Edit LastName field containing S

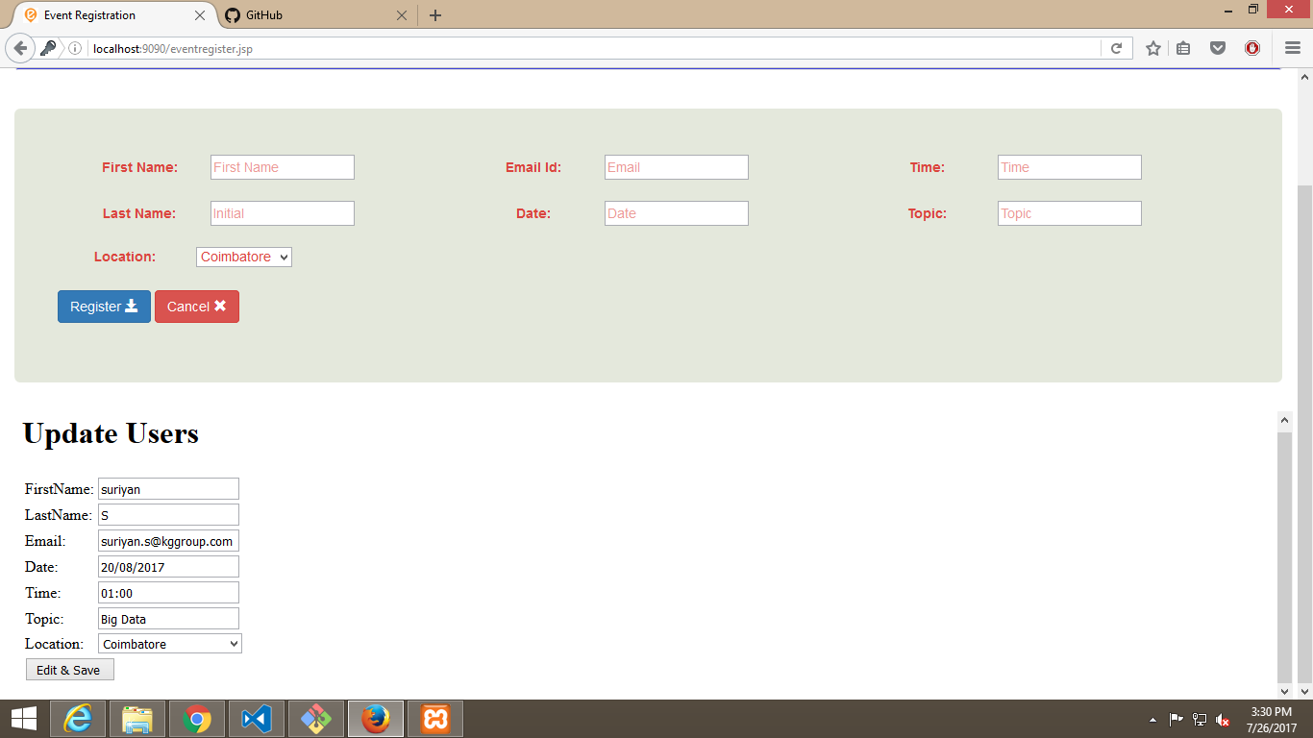tap(168, 515)
